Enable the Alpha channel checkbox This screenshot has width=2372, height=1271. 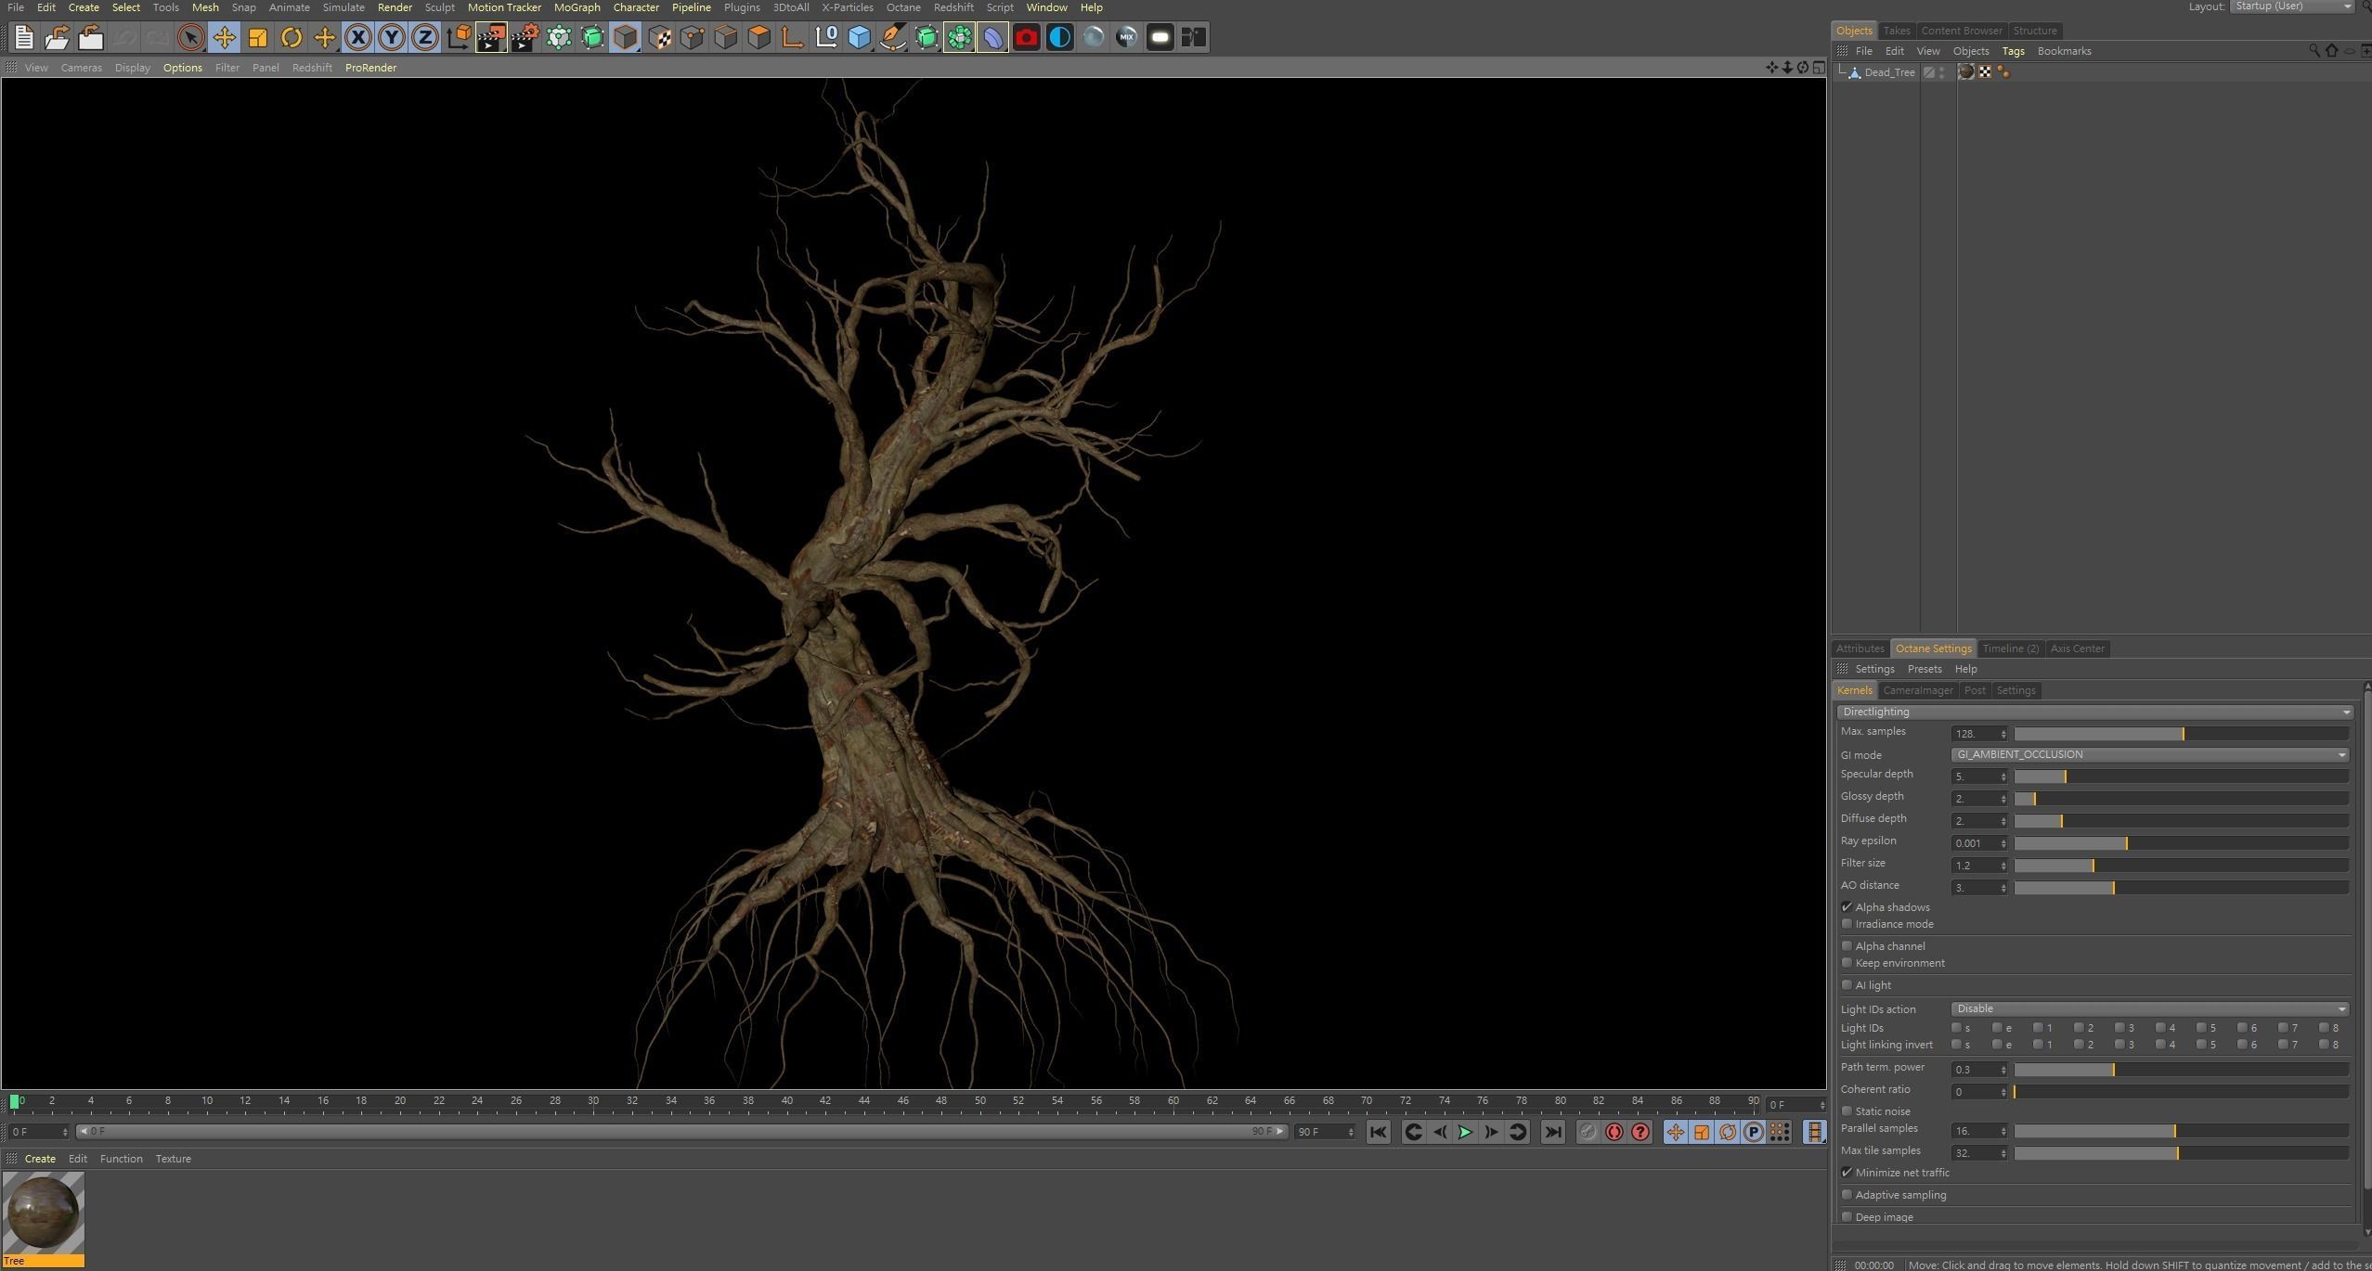pos(1847,945)
